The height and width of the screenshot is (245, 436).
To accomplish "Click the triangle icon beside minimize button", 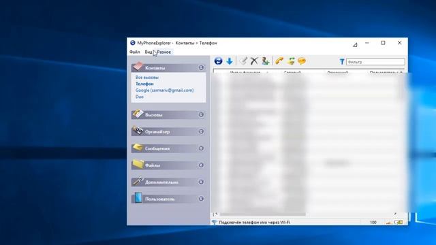I will (x=355, y=44).
